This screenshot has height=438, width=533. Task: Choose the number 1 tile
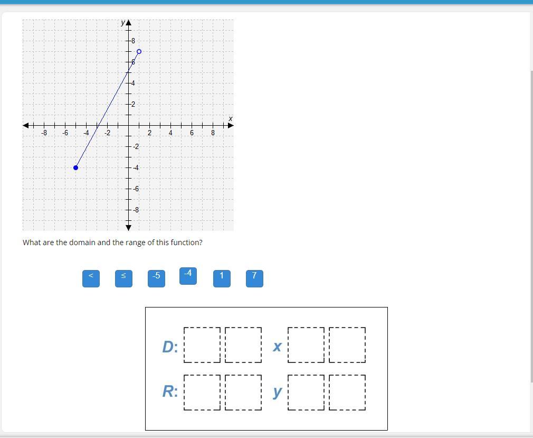pos(222,278)
